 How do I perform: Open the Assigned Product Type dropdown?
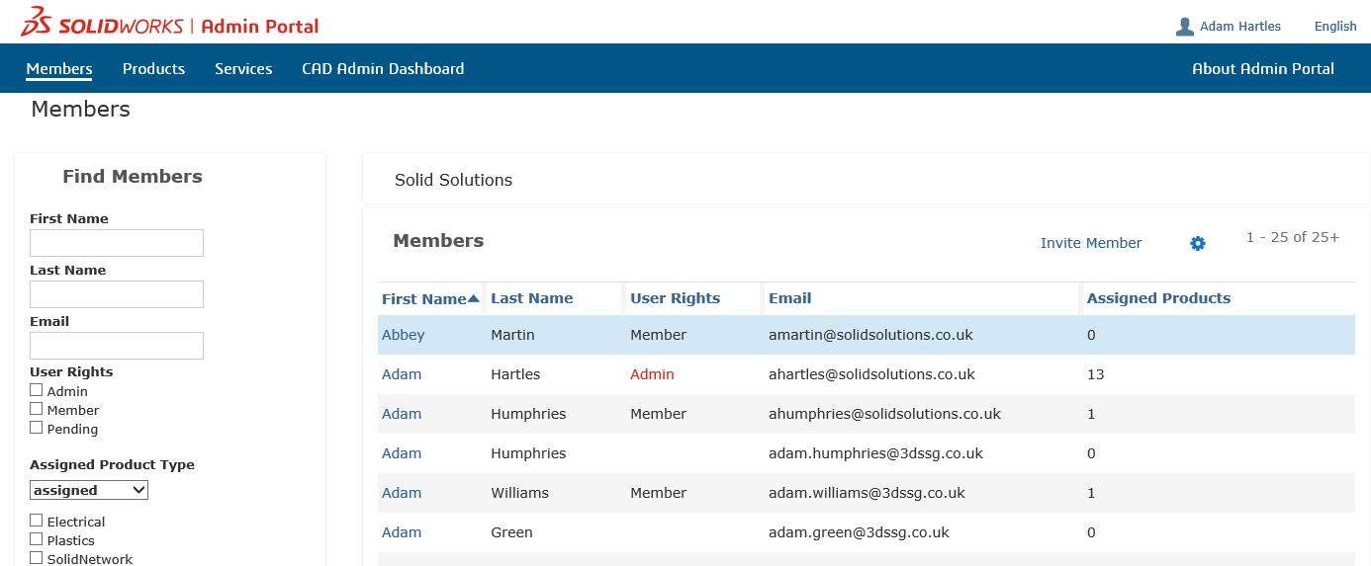[x=89, y=490]
